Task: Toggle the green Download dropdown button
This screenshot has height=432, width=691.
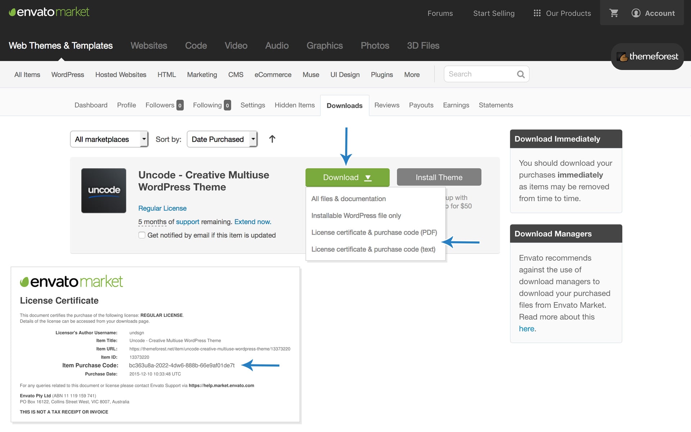Action: click(347, 177)
